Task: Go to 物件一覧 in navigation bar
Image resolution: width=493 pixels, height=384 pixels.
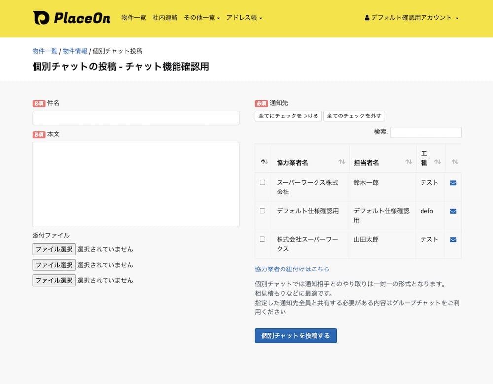Action: [134, 18]
